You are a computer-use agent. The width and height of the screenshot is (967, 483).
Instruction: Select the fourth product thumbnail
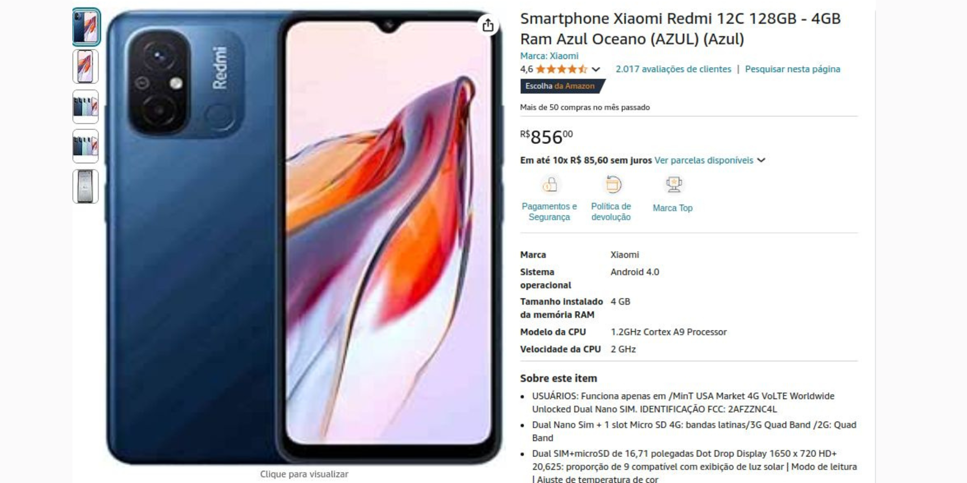coord(86,146)
